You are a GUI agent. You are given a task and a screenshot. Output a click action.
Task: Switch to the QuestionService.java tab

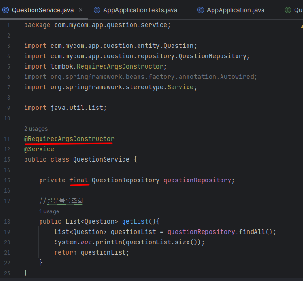[43, 10]
